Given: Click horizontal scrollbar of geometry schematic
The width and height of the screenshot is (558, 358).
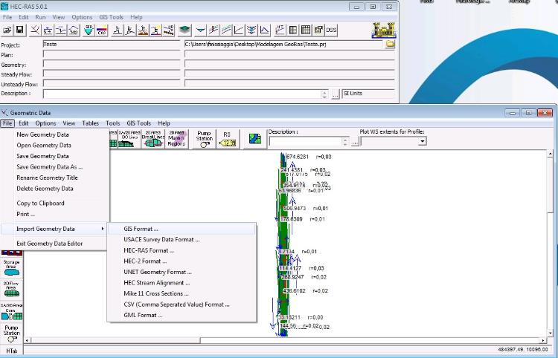Looking at the screenshot, I should pyautogui.click(x=285, y=340).
